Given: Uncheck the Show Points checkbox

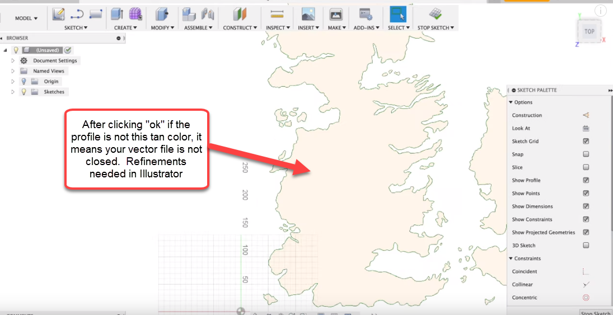Looking at the screenshot, I should pyautogui.click(x=586, y=193).
